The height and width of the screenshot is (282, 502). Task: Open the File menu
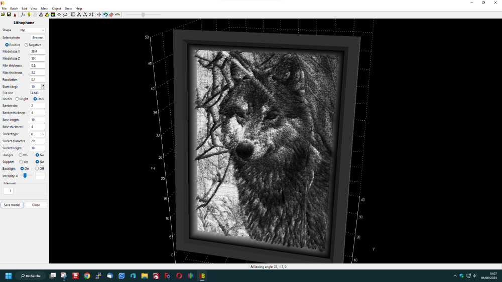pyautogui.click(x=4, y=9)
